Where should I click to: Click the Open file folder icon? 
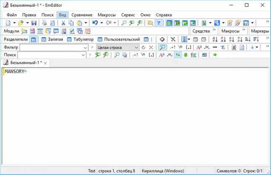(x=21, y=23)
